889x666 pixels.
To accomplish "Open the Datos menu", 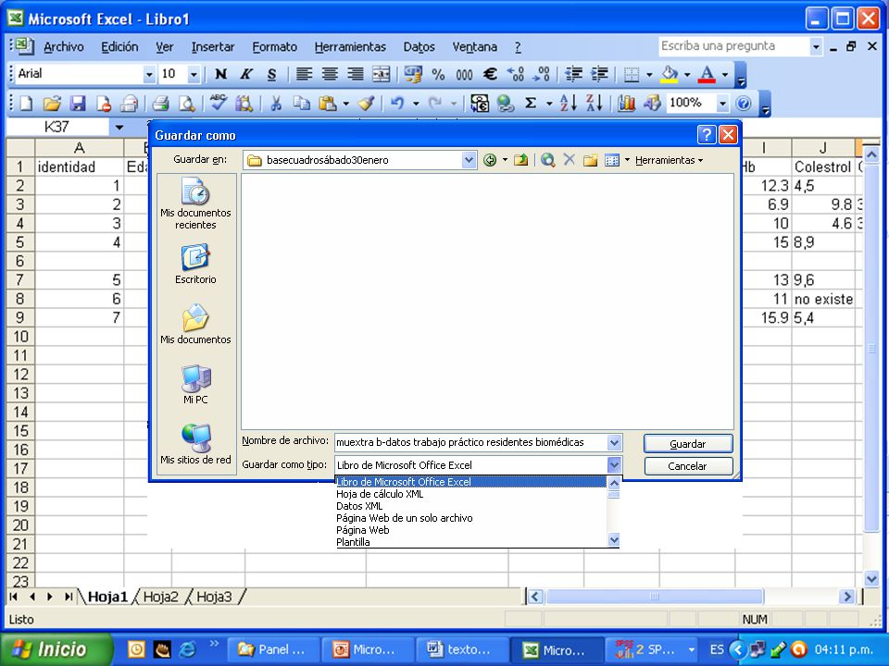I will coord(419,47).
